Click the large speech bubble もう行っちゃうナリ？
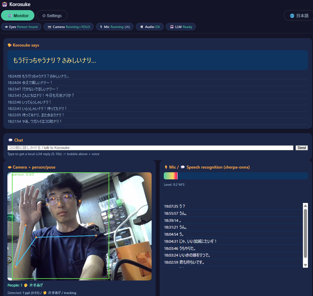The image size is (313, 296). pos(157,60)
